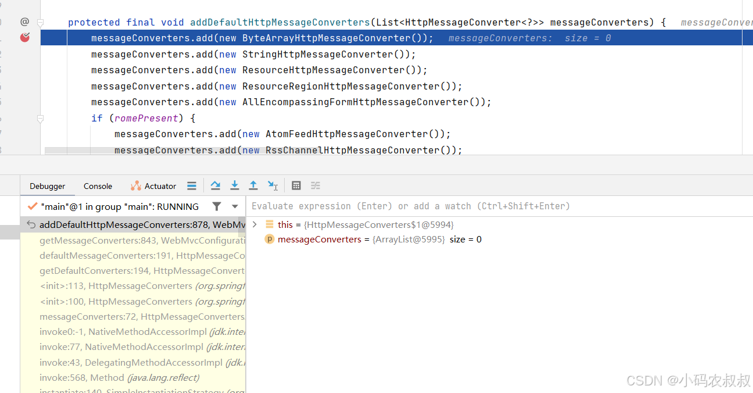Image resolution: width=753 pixels, height=393 pixels.
Task: Click the Step Over debugger icon
Action: click(216, 185)
